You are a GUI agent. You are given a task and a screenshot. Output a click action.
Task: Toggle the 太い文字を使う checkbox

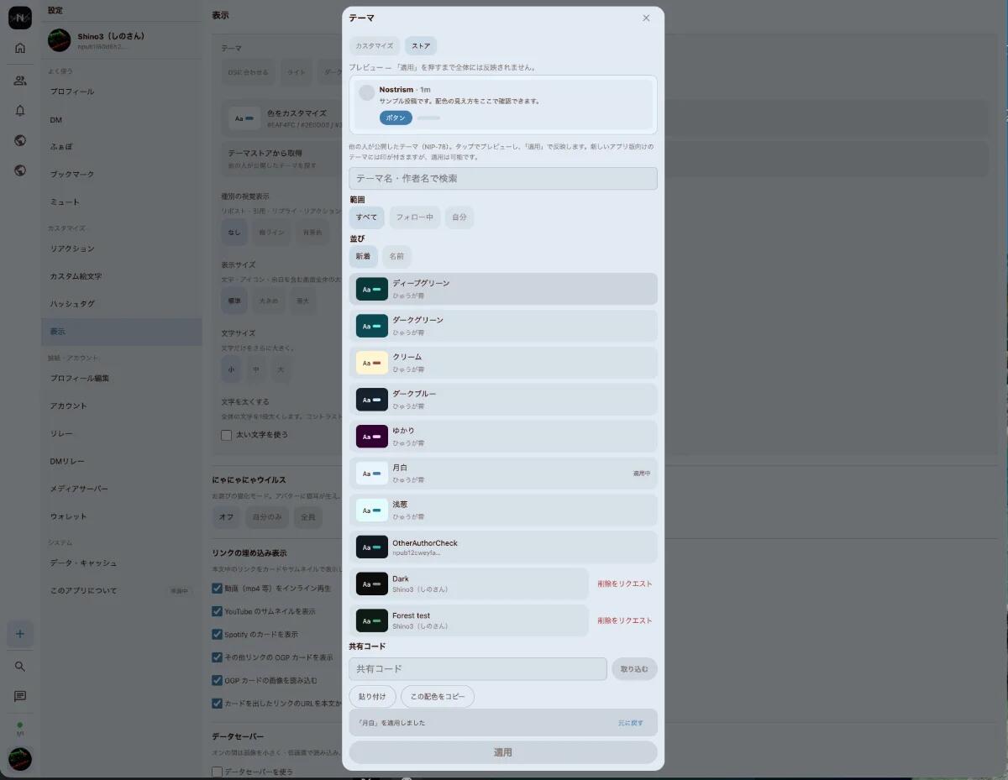(x=226, y=435)
